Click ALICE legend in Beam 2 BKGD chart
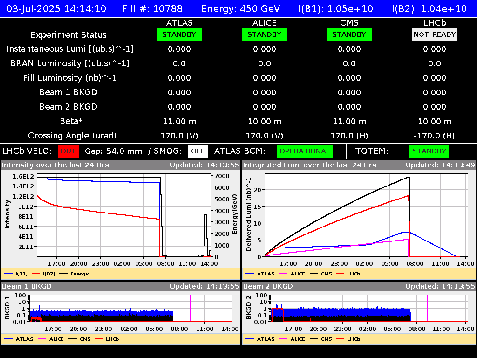 tap(292, 339)
